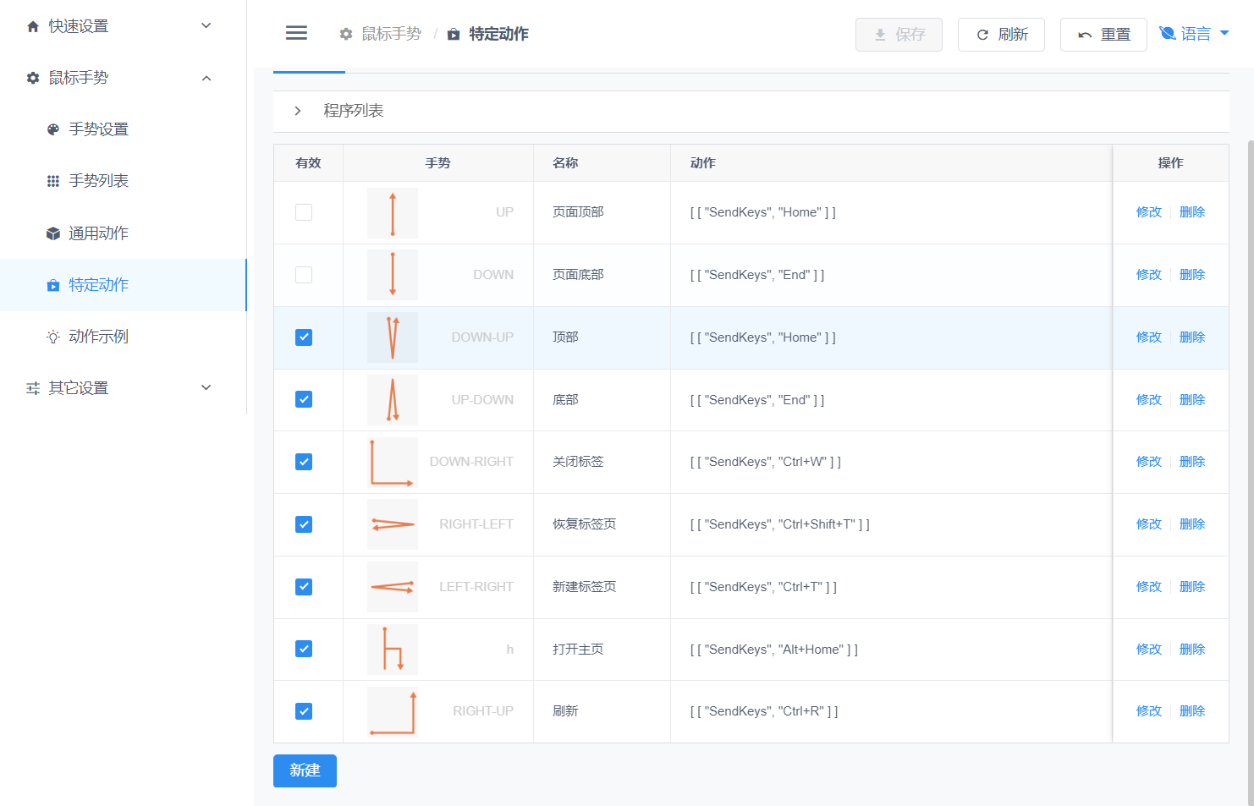Click the RIGHT-UP gesture thumbnail
Image resolution: width=1254 pixels, height=806 pixels.
click(393, 712)
